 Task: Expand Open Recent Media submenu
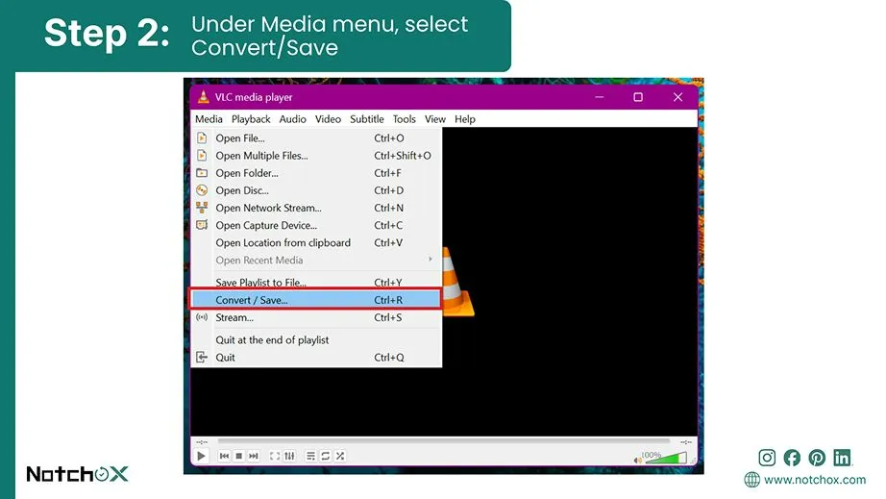pos(316,261)
